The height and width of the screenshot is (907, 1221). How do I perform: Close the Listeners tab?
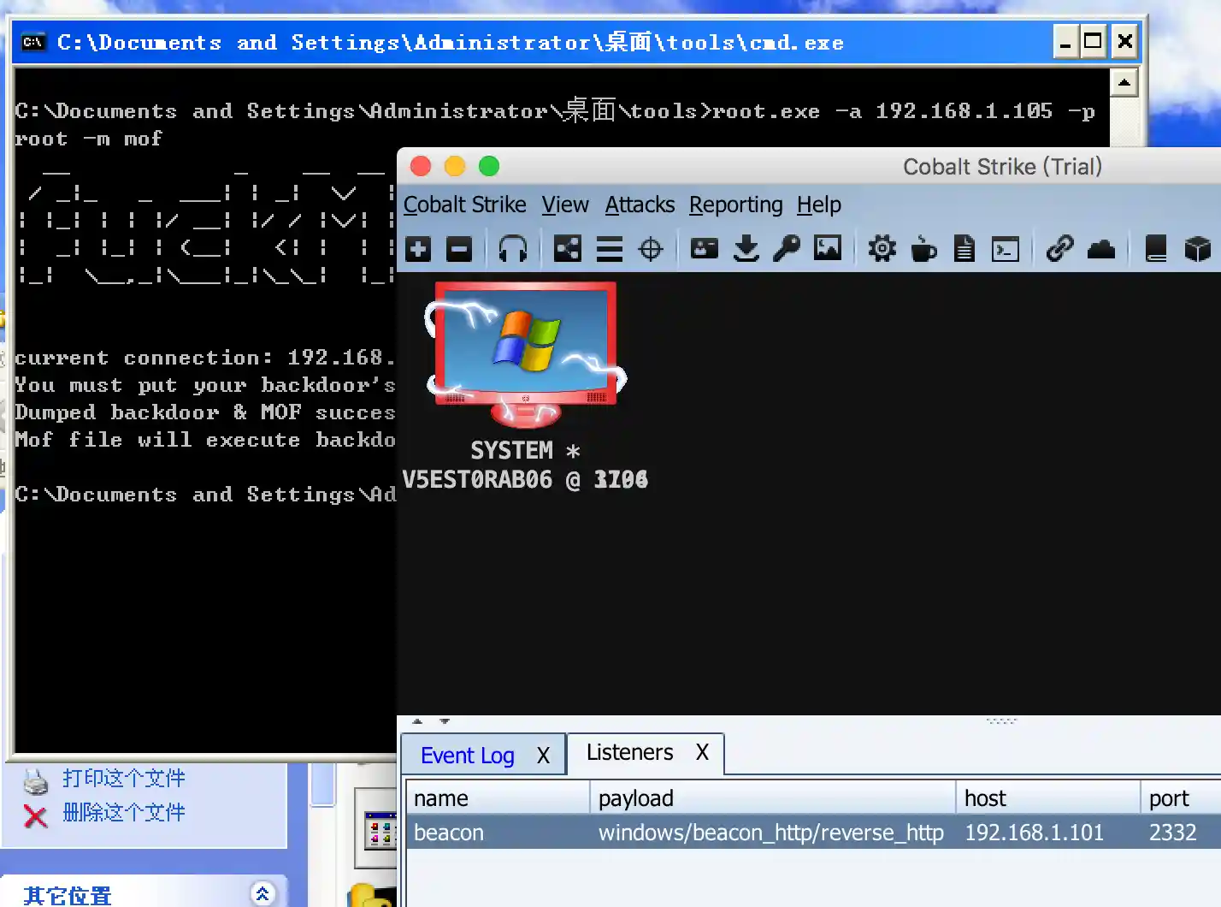pyautogui.click(x=702, y=752)
